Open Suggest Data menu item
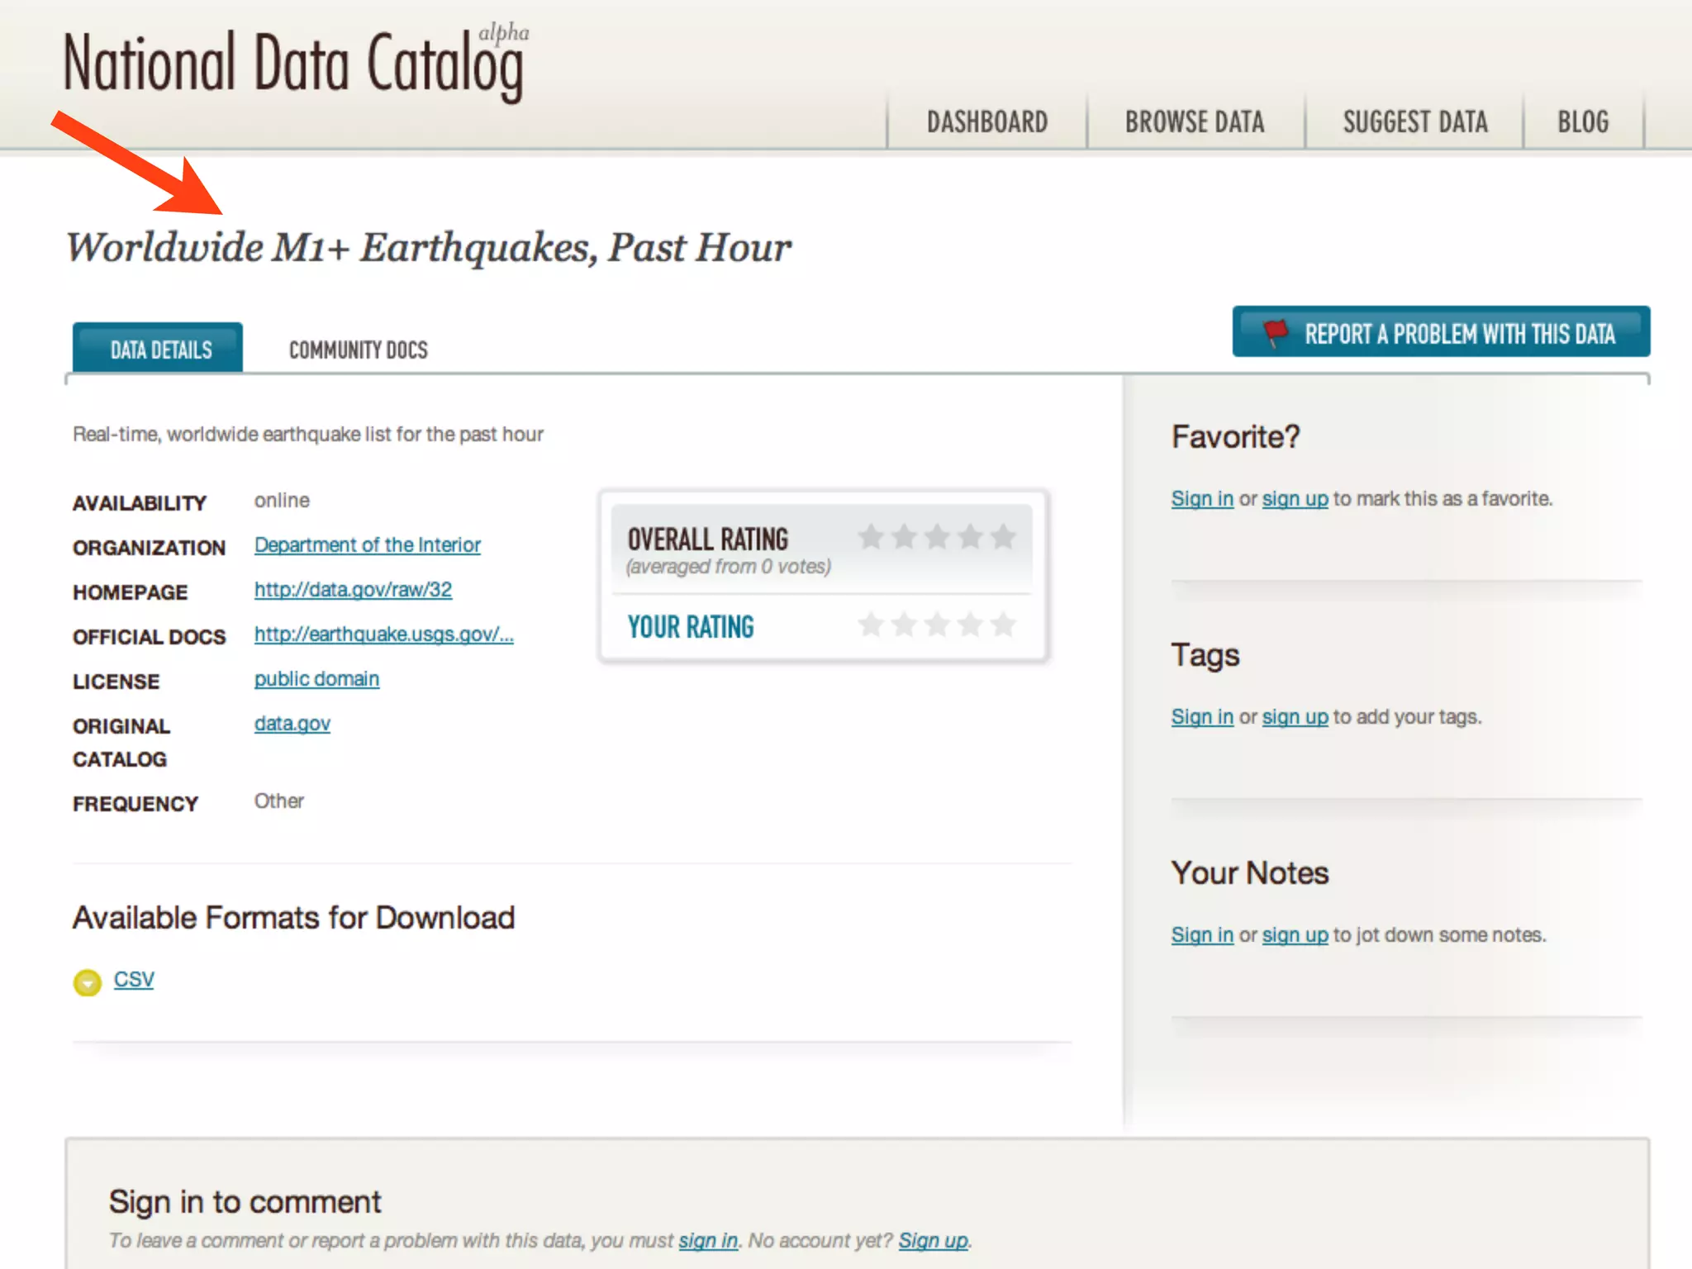The width and height of the screenshot is (1692, 1269). click(x=1414, y=122)
